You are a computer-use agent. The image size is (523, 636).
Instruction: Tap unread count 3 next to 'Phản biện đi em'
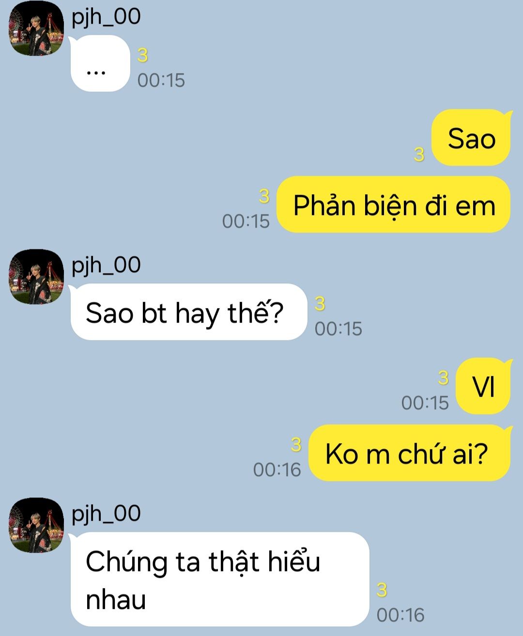[264, 196]
